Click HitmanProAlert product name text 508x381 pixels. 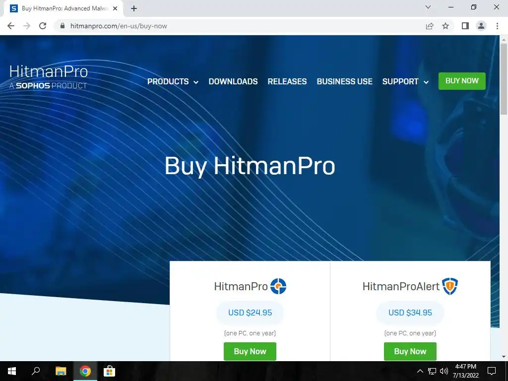click(x=401, y=286)
